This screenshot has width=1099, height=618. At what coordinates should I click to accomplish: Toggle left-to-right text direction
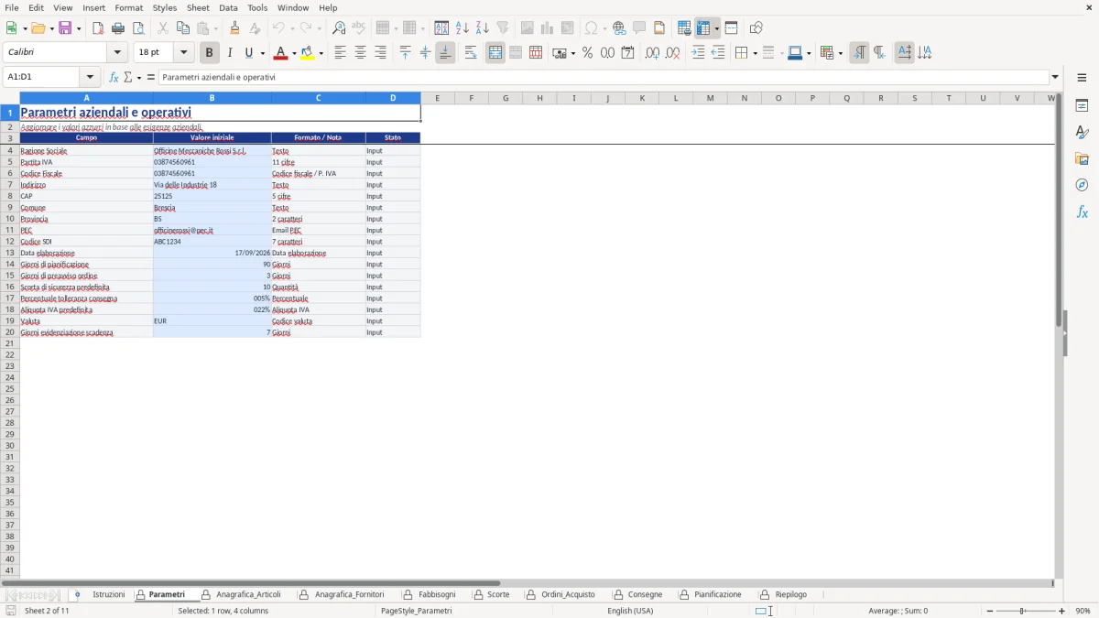859,53
